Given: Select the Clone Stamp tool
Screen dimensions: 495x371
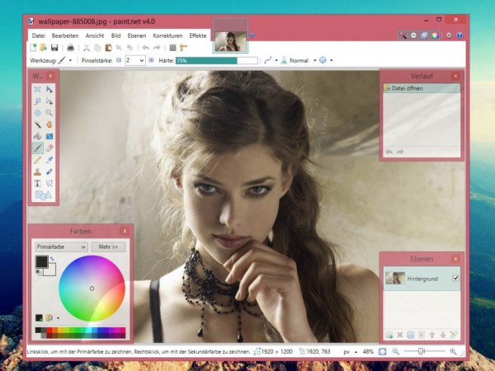Looking at the screenshot, I should [x=38, y=171].
